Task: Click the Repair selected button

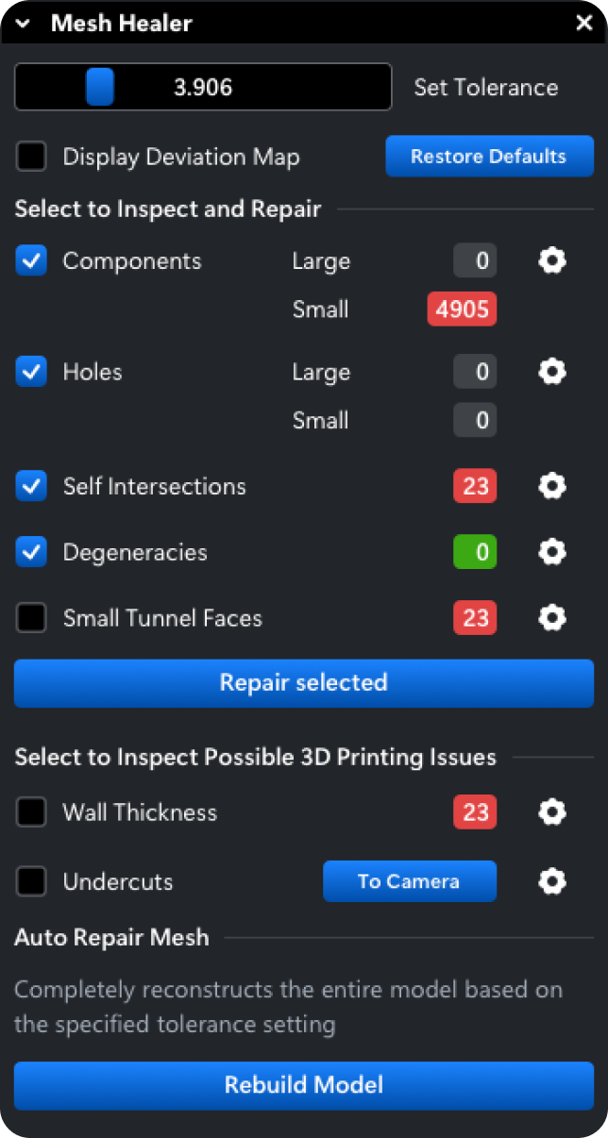Action: (x=303, y=682)
